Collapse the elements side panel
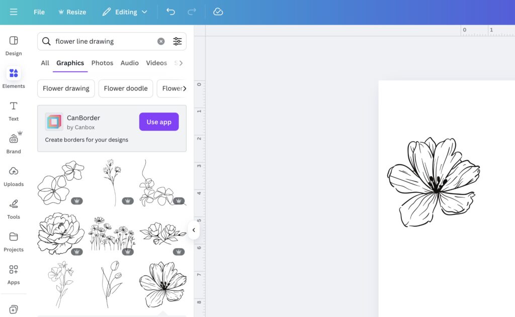This screenshot has height=317, width=515. (194, 230)
